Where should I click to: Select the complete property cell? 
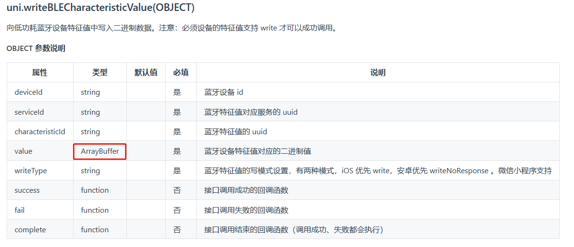tap(40, 229)
